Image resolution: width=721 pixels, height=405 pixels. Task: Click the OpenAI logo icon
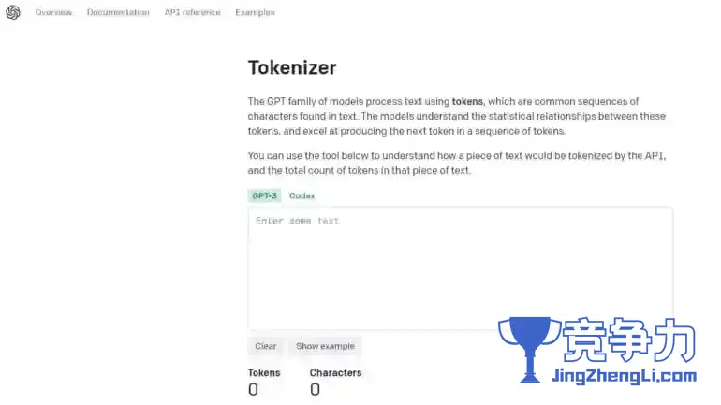[13, 12]
